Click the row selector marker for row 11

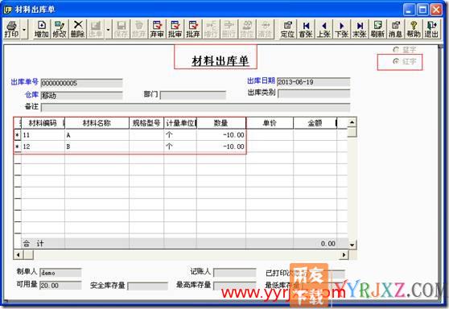click(x=18, y=135)
